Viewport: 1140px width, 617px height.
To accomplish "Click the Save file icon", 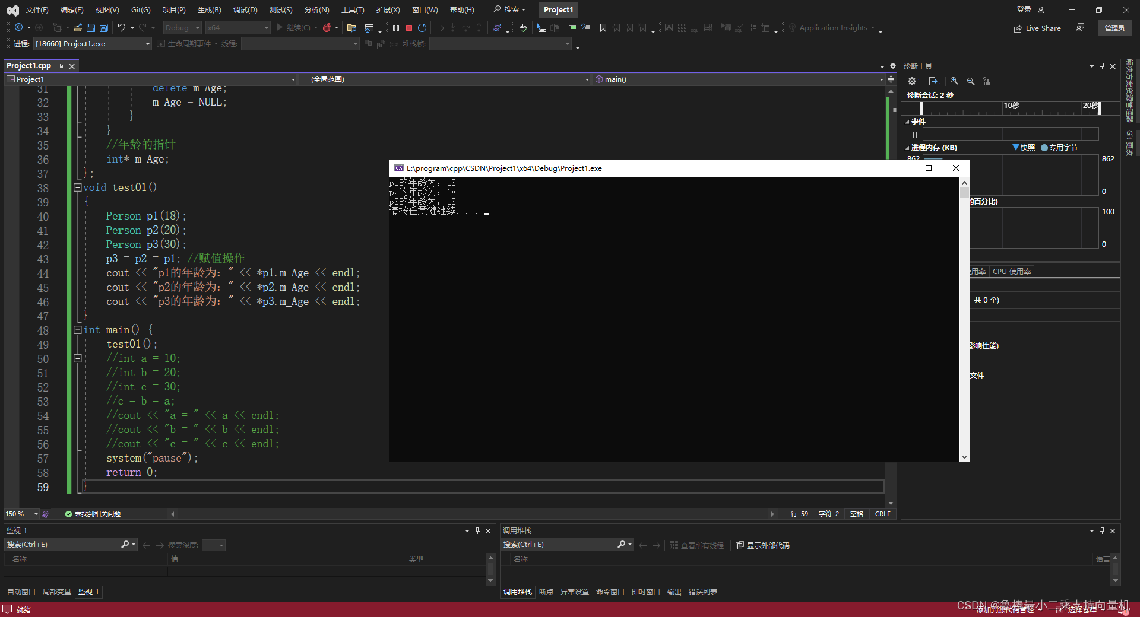I will pos(91,28).
